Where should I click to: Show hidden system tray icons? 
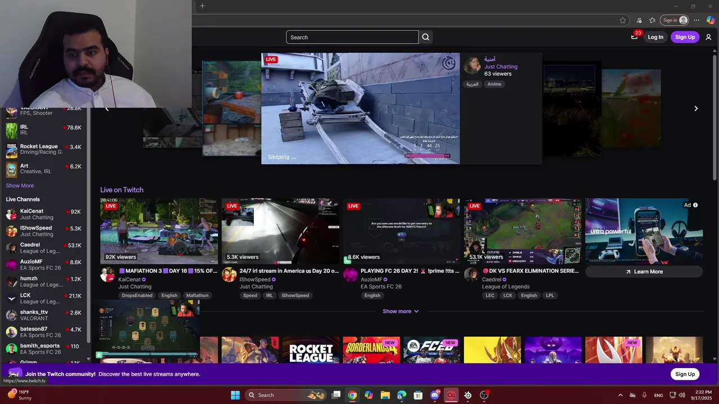pos(620,395)
